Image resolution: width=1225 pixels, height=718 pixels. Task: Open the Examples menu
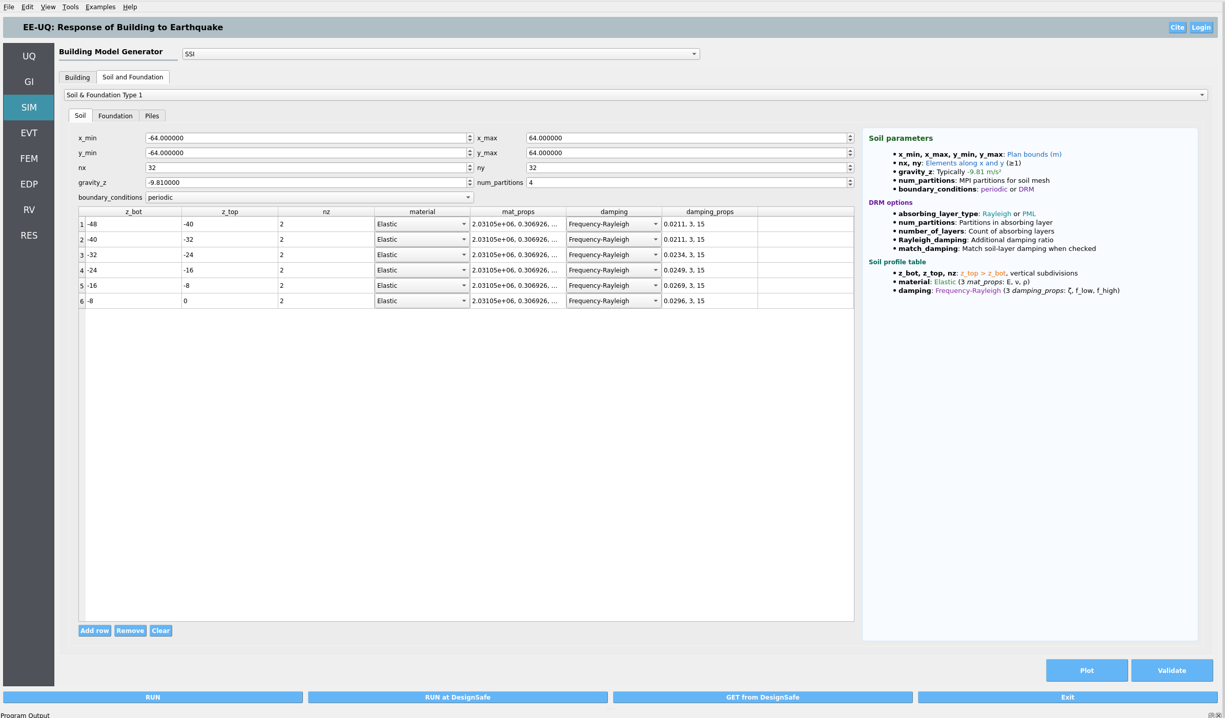(x=100, y=7)
